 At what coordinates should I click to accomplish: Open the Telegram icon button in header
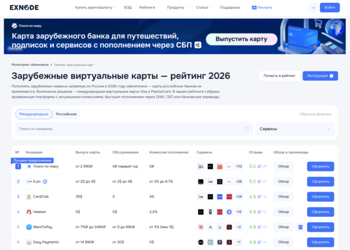[x=313, y=8]
